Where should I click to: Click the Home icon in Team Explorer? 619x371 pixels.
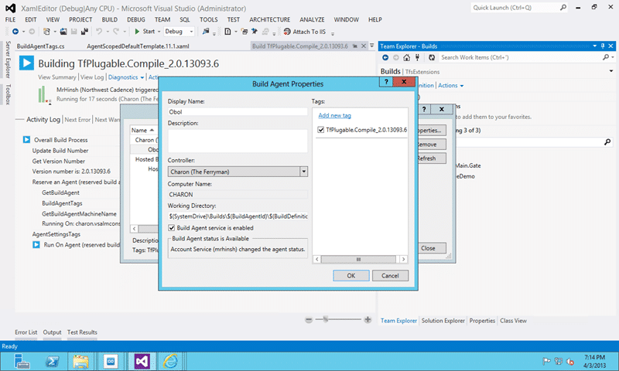pos(407,57)
